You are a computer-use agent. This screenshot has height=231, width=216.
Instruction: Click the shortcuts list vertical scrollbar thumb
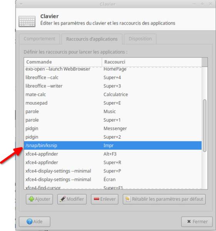click(204, 126)
